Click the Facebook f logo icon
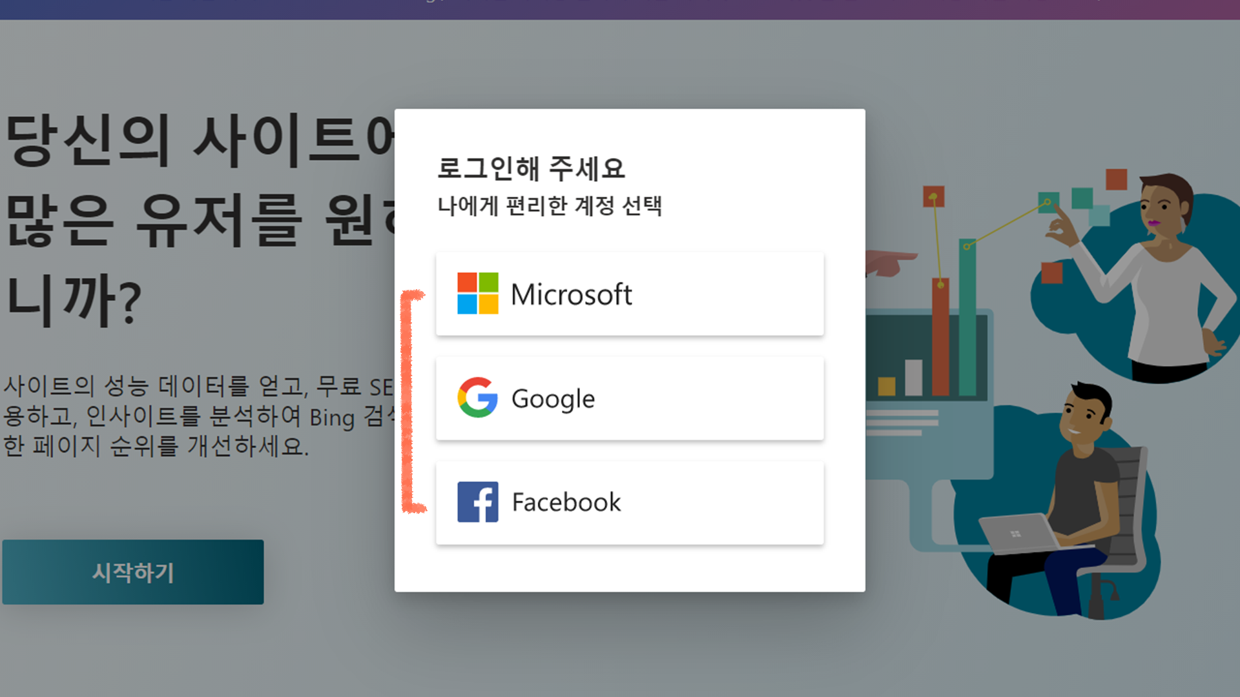The height and width of the screenshot is (697, 1240). point(478,501)
